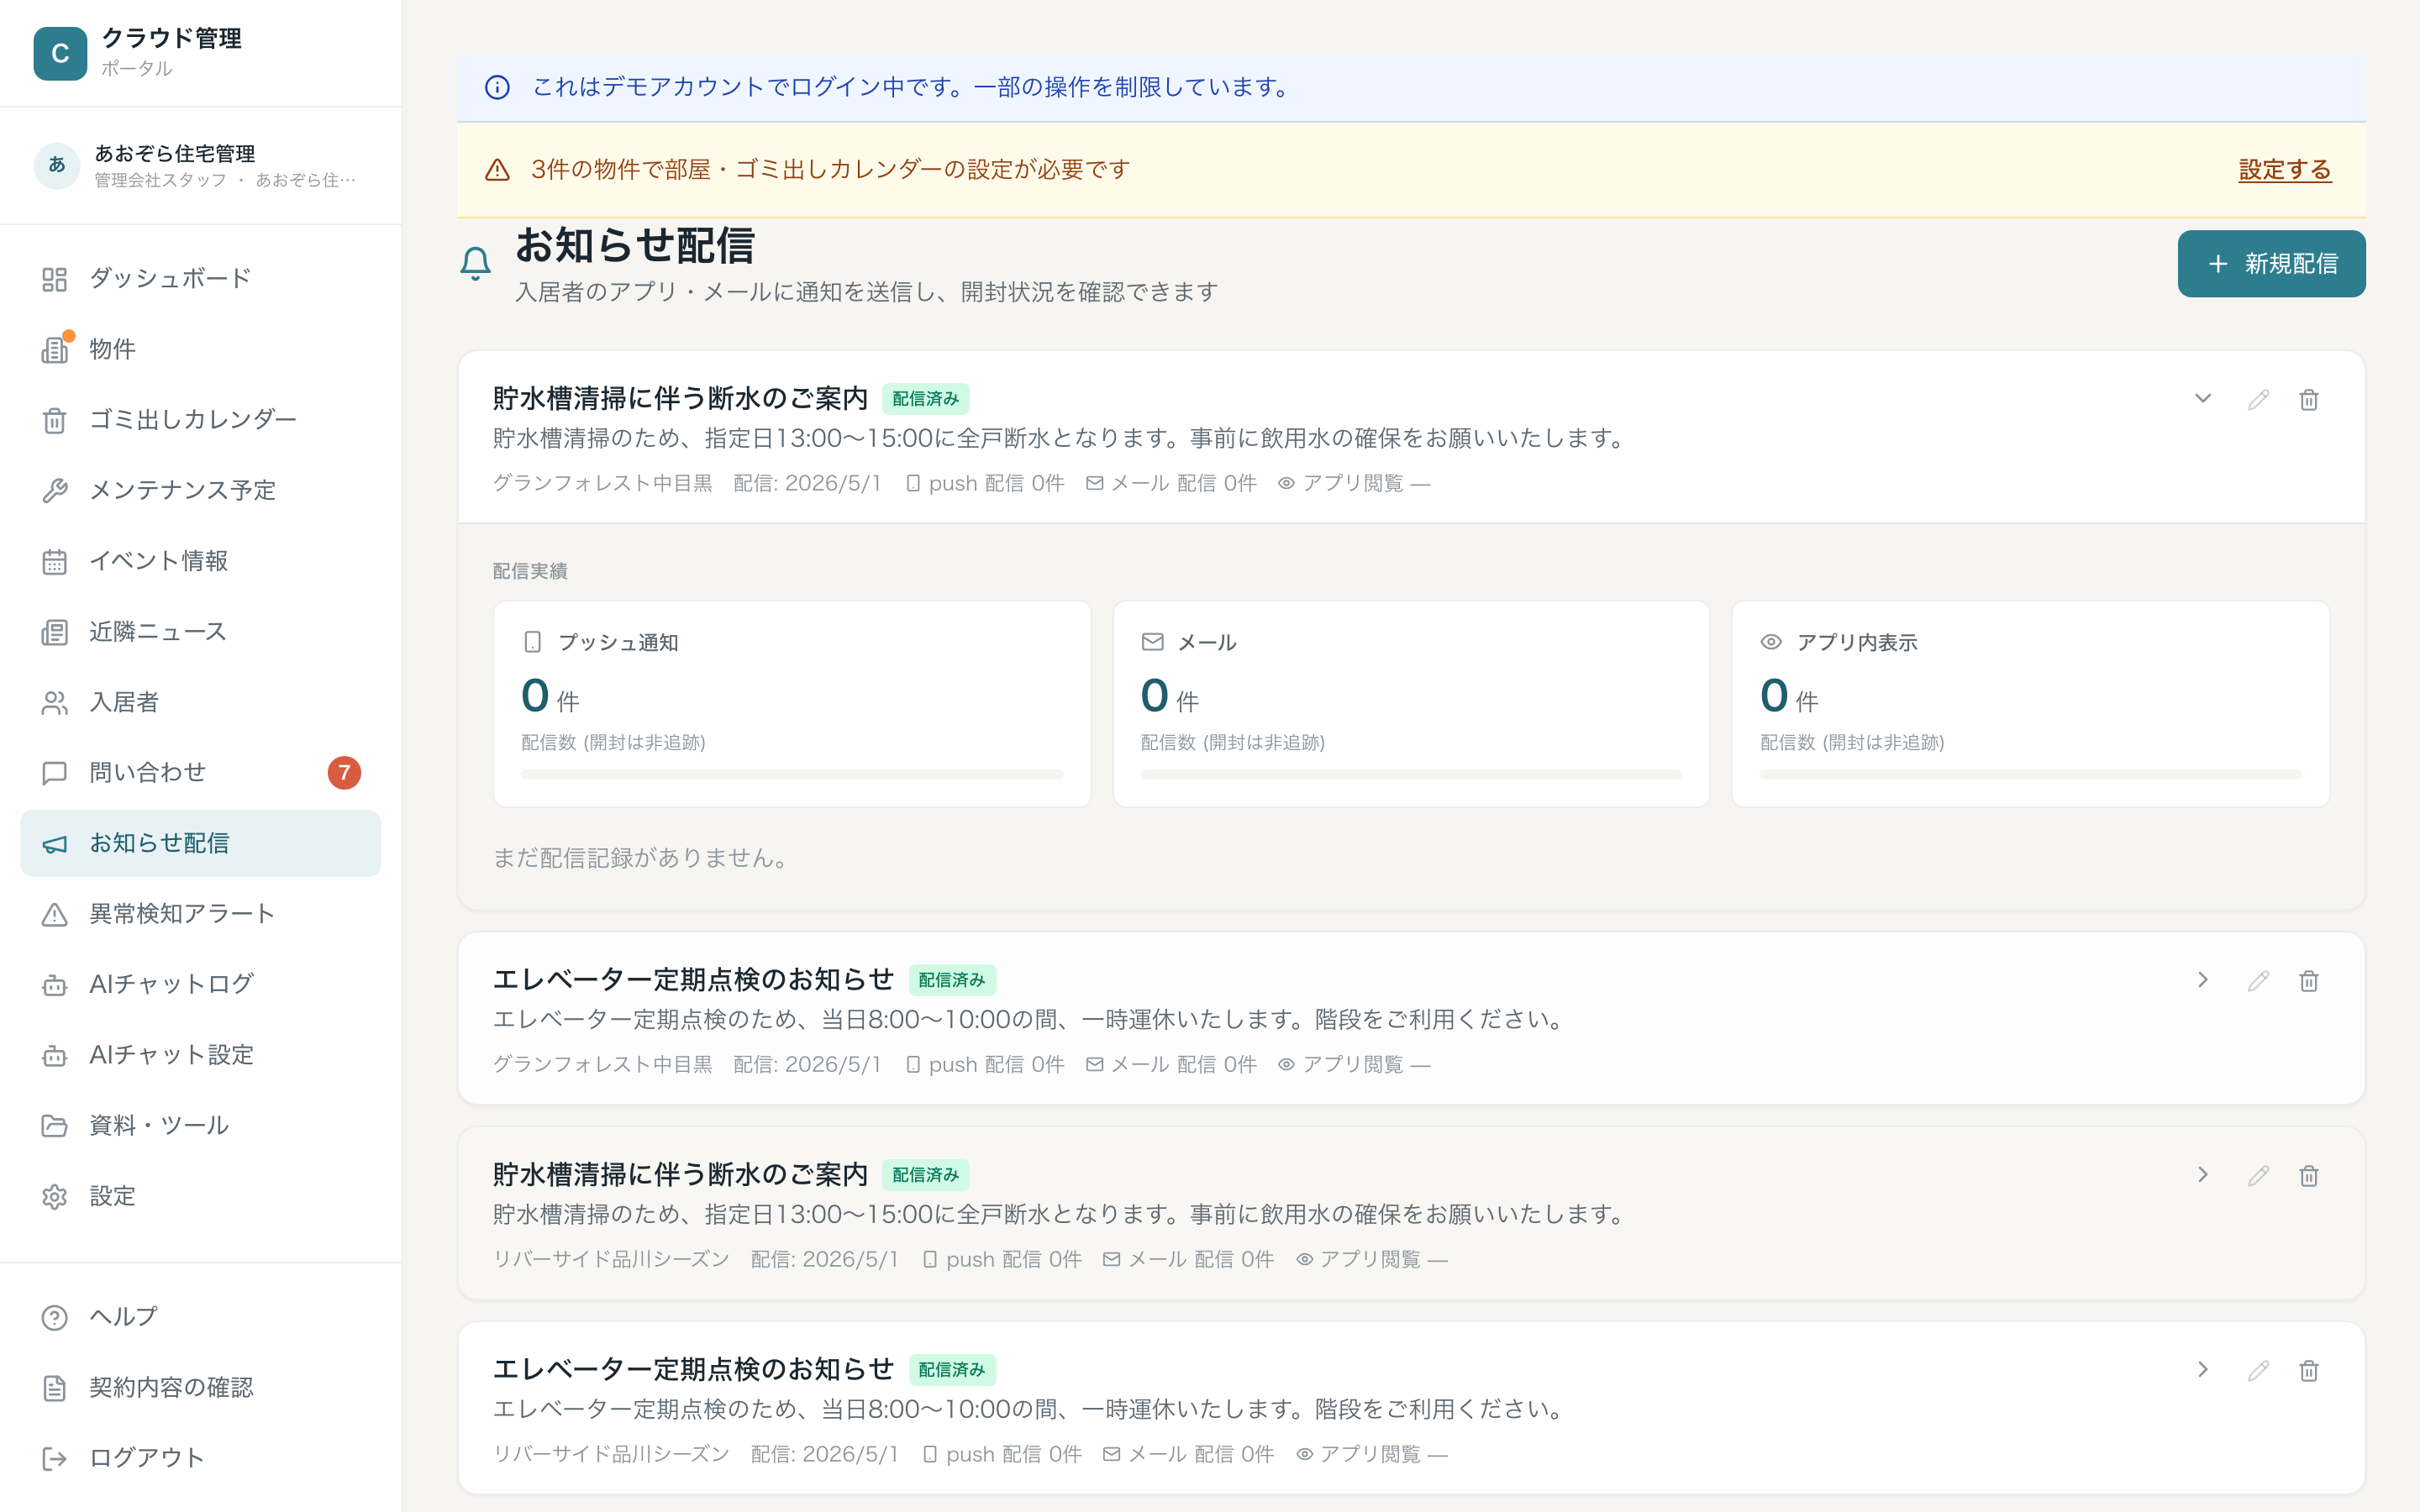
Task: Edit the 貯水槽清掃 リバーサイド品川シーズン notice
Action: [x=2258, y=1176]
